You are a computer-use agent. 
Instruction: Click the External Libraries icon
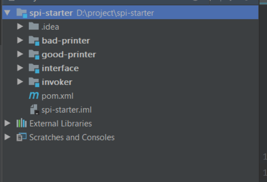click(21, 124)
